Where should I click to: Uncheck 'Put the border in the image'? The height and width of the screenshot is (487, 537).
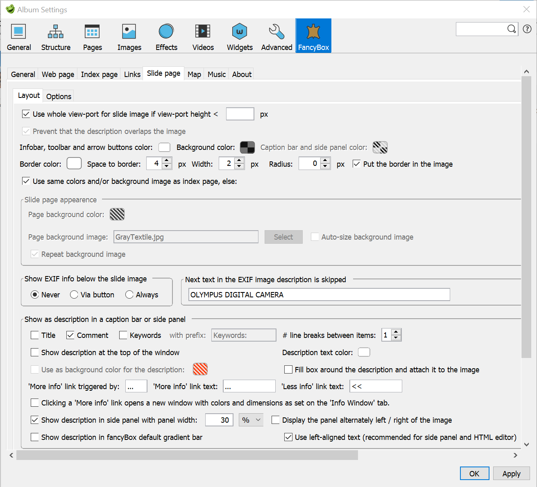click(357, 164)
